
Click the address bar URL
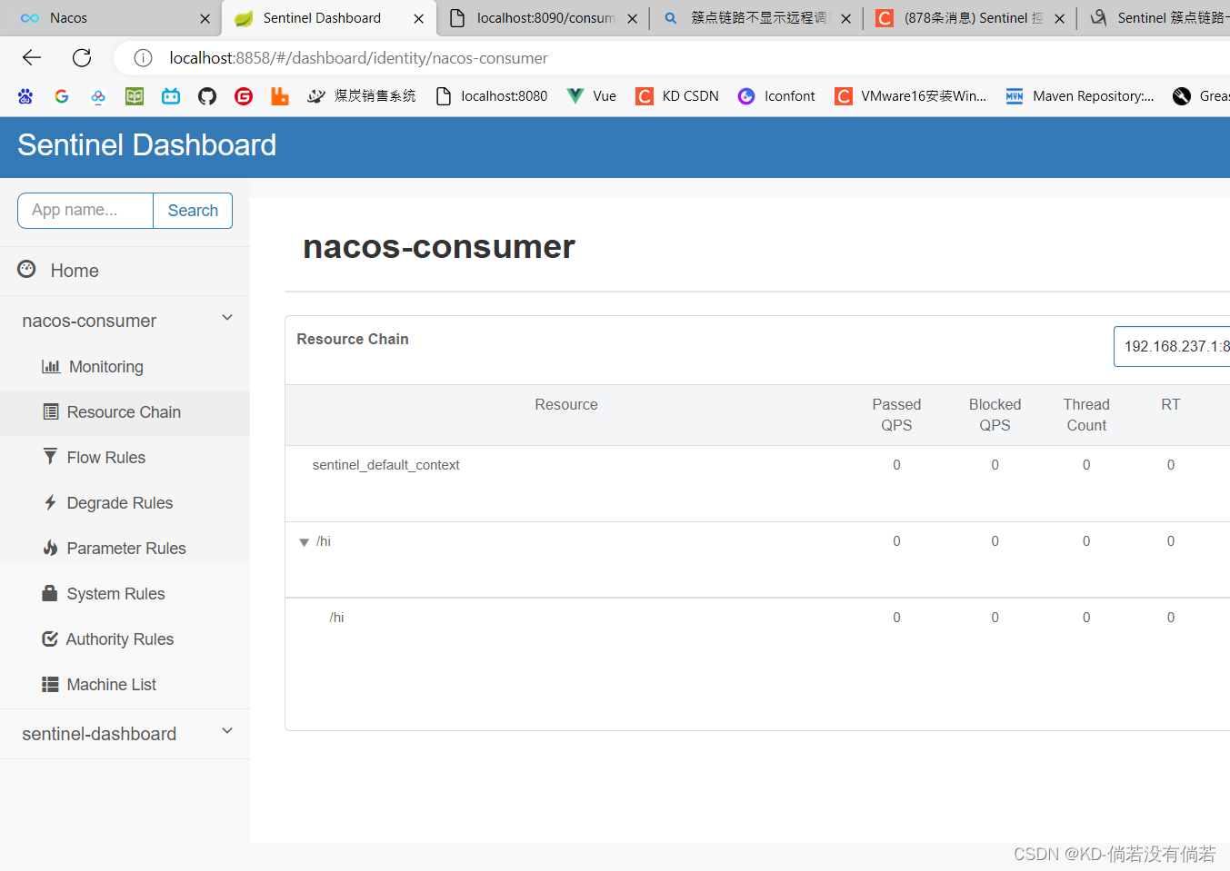pos(358,58)
